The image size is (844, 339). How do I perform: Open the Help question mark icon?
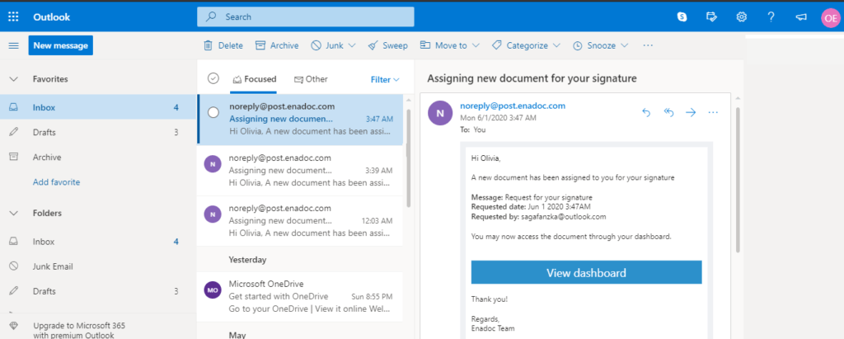(771, 16)
